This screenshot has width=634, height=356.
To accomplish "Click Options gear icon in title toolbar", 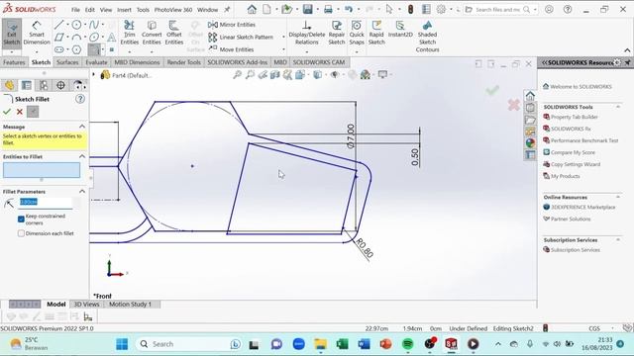I will tap(441, 9).
